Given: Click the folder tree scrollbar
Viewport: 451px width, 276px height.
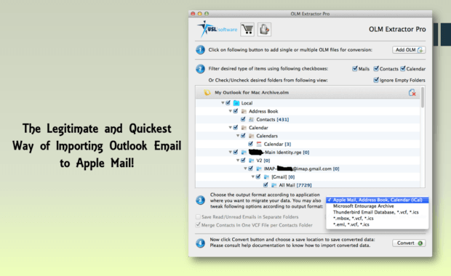Looking at the screenshot, I should pyautogui.click(x=422, y=97).
